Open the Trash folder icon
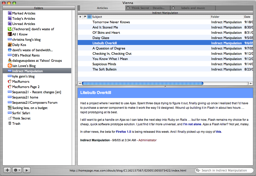Image resolution: width=256 pixels, height=176 pixels. (10, 123)
